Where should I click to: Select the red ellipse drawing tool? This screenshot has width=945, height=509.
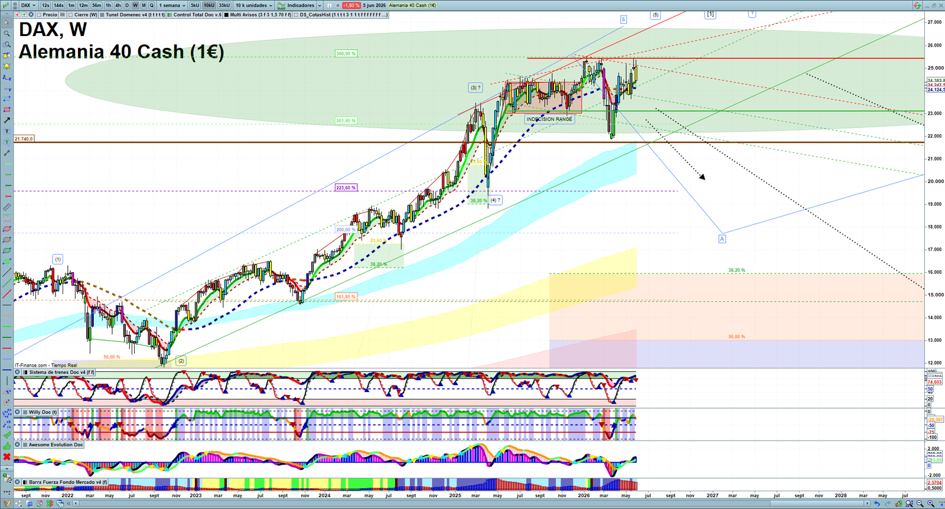tap(7, 229)
